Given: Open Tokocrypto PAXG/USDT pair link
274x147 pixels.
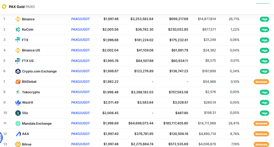Looking at the screenshot, I should 80,92.
